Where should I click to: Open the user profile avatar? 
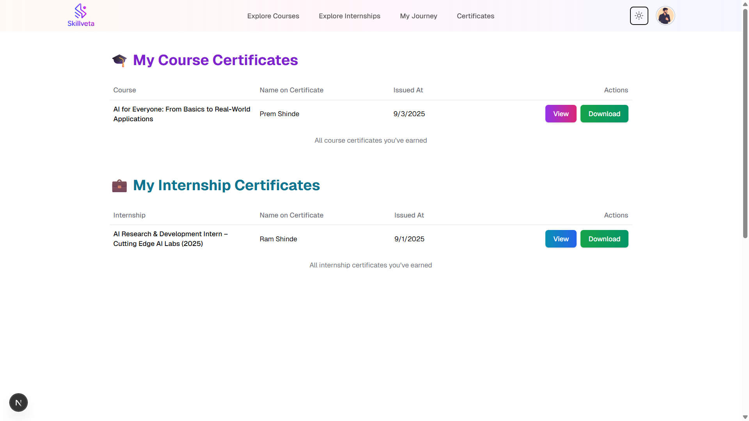pos(665,16)
